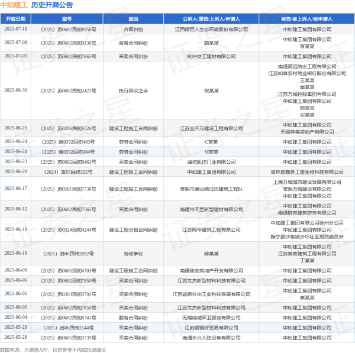Select case number (2024)吉05民终292号
The image size is (355, 353).
pyautogui.click(x=69, y=172)
